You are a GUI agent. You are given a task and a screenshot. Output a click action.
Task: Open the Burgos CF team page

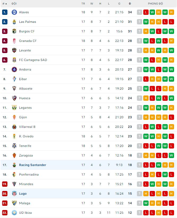pyautogui.click(x=27, y=31)
